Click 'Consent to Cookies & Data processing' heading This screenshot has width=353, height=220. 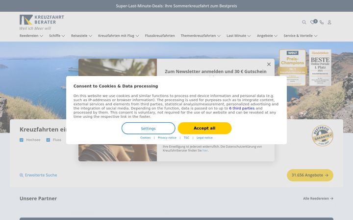[x=116, y=86]
